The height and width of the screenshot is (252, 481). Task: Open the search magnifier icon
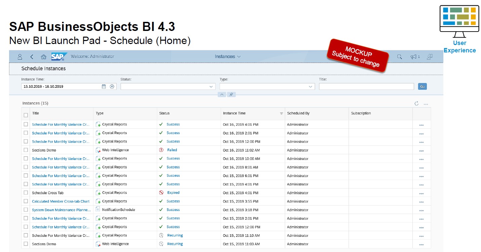(x=399, y=57)
